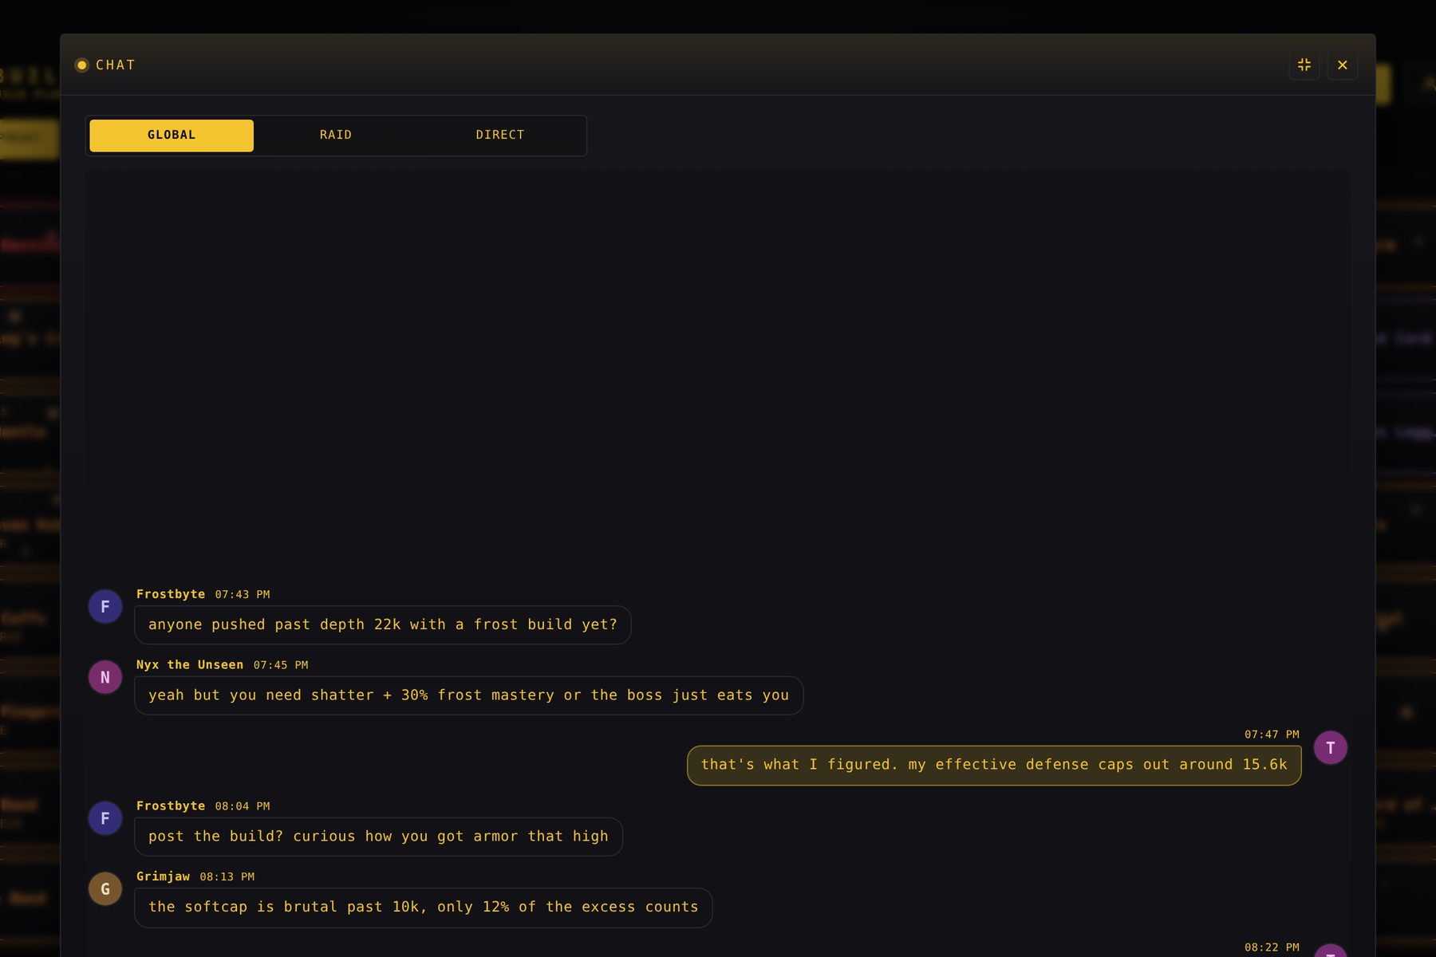Shrink the chat with the minimize icon
This screenshot has height=957, width=1436.
1304,65
